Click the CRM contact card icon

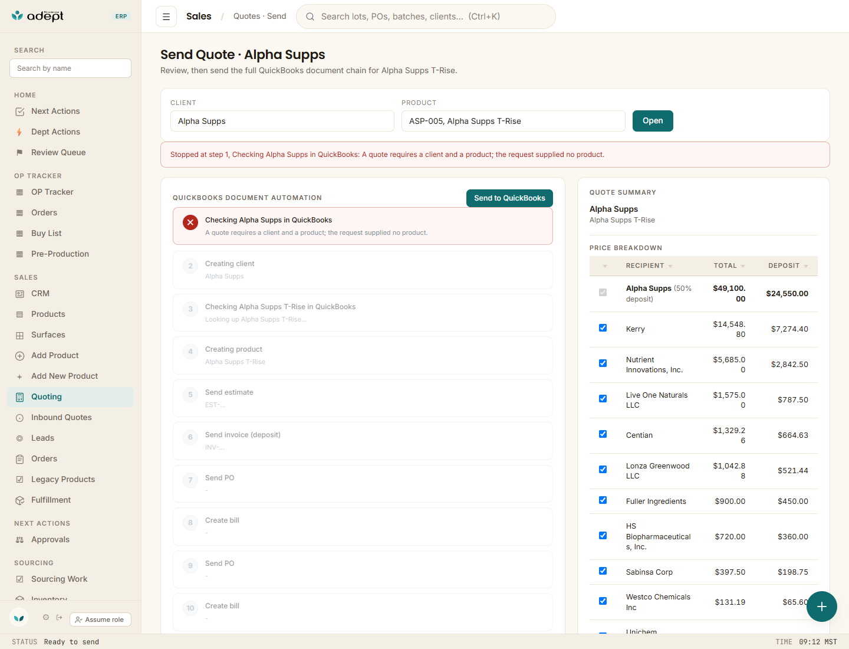tap(19, 294)
